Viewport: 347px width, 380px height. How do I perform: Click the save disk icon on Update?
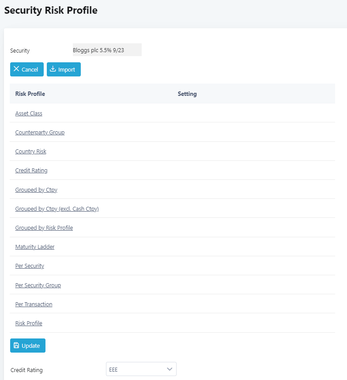pyautogui.click(x=16, y=346)
